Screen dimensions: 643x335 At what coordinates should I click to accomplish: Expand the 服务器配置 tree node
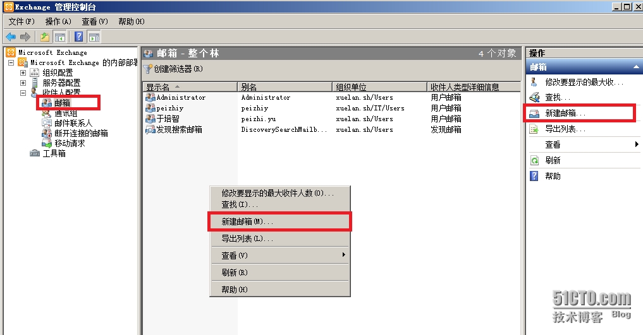[23, 83]
